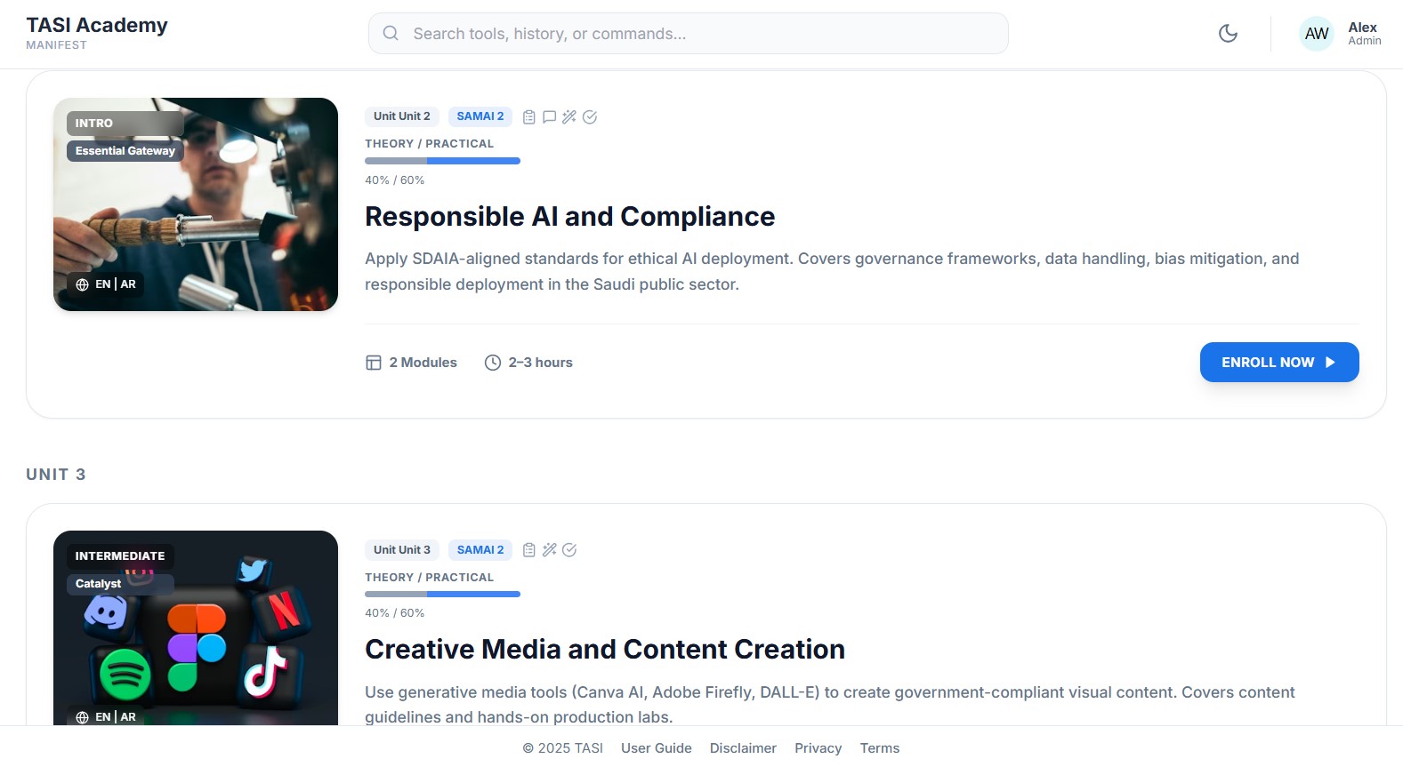Click the Unit Unit 3 tag
This screenshot has height=767, width=1403.
point(401,550)
